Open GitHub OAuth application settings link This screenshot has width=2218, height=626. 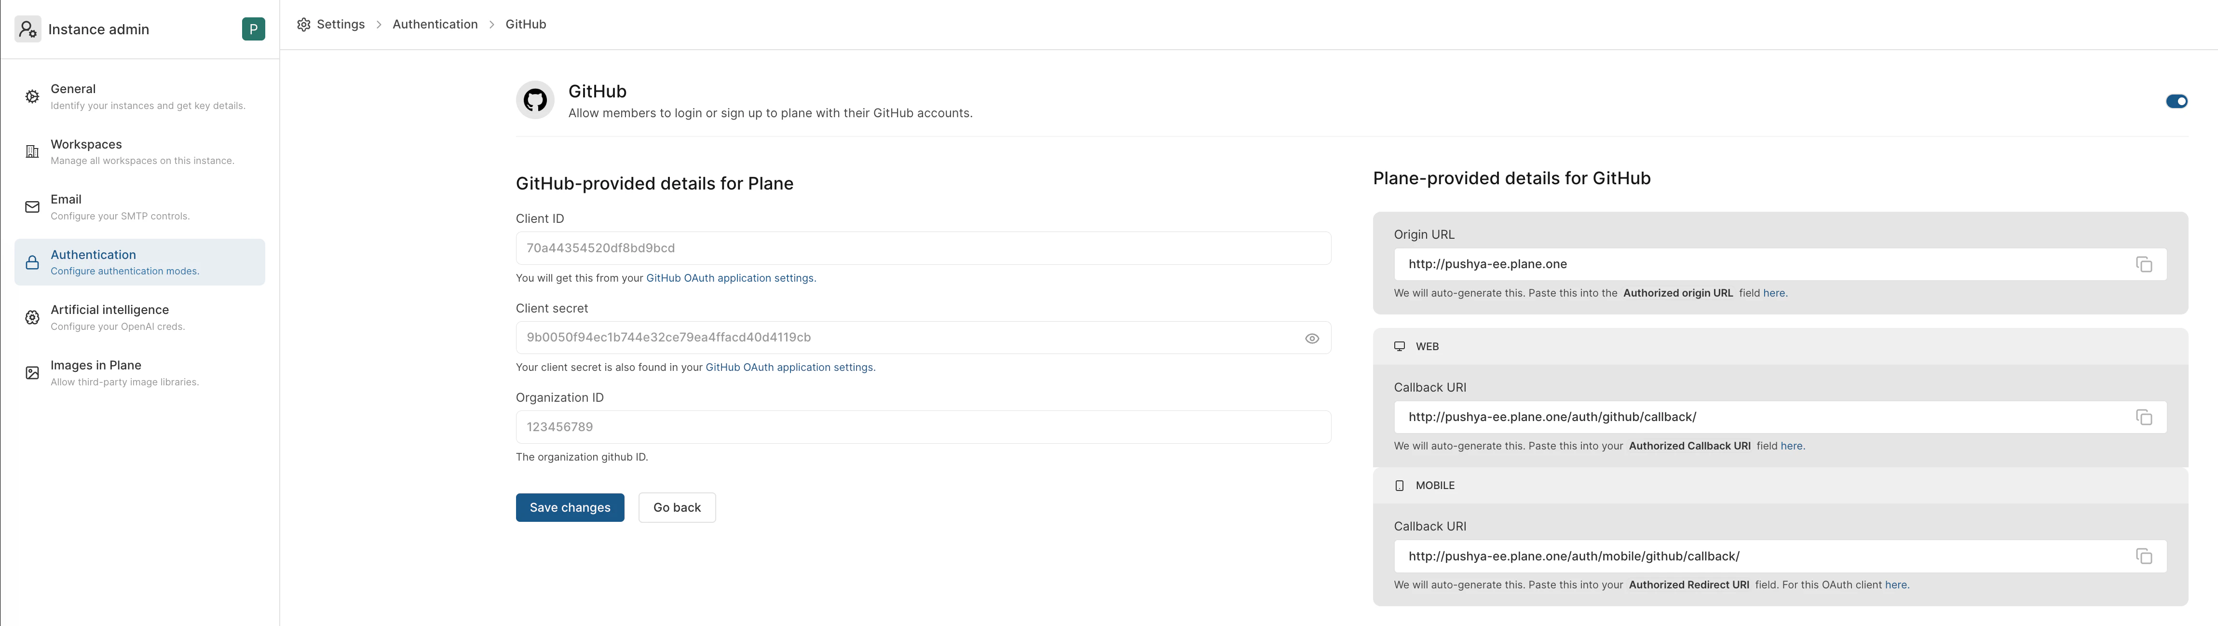pyautogui.click(x=730, y=278)
